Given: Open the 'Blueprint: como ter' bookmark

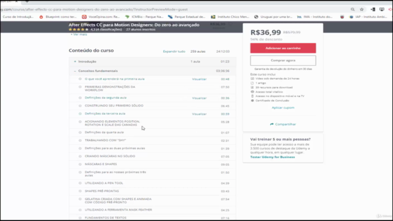Looking at the screenshot, I should pos(58,17).
